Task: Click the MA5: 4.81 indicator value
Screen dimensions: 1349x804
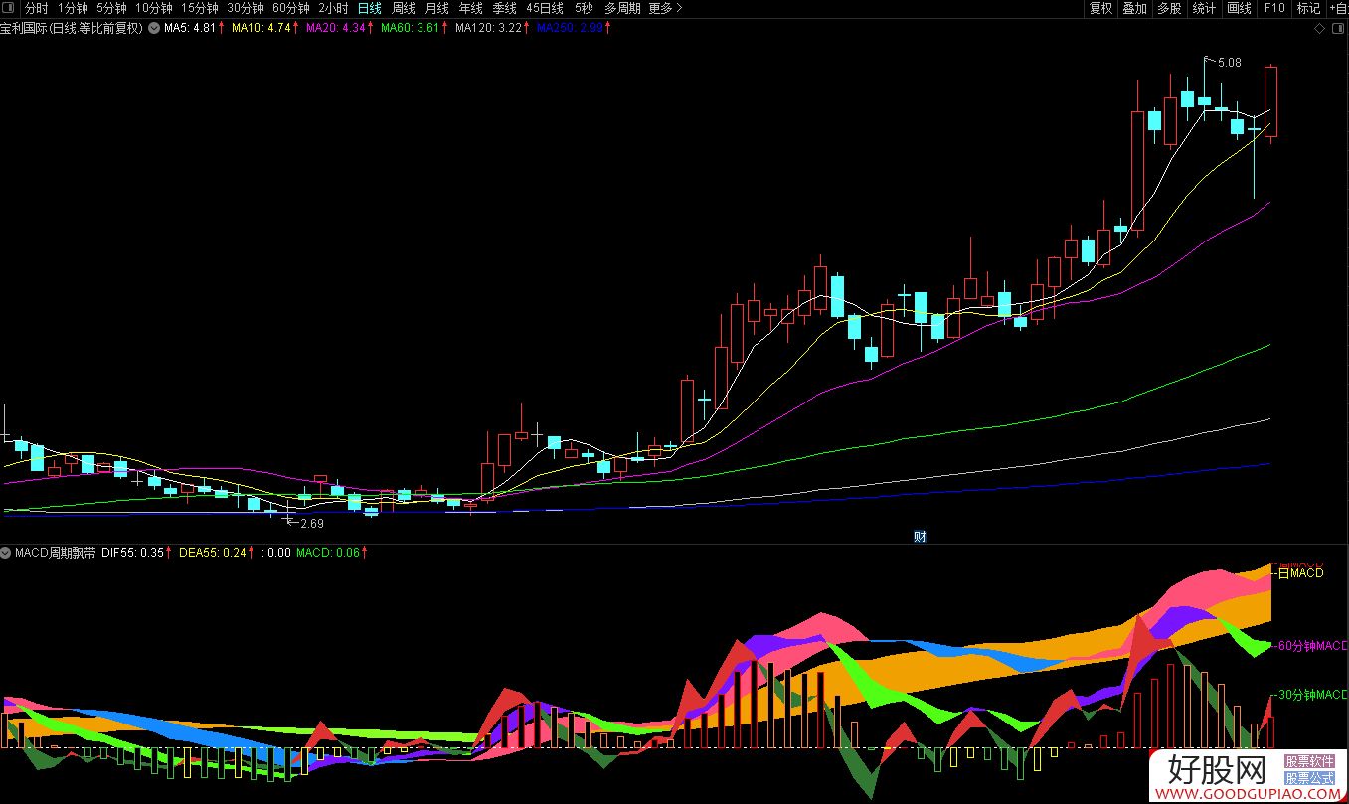Action: [189, 28]
